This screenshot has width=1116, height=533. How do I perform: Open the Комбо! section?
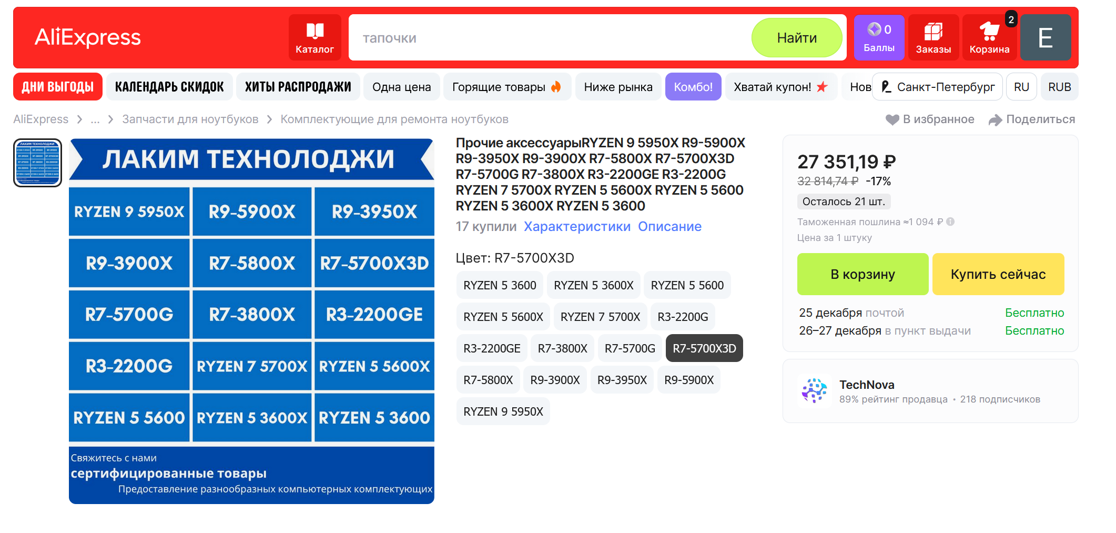pos(693,87)
